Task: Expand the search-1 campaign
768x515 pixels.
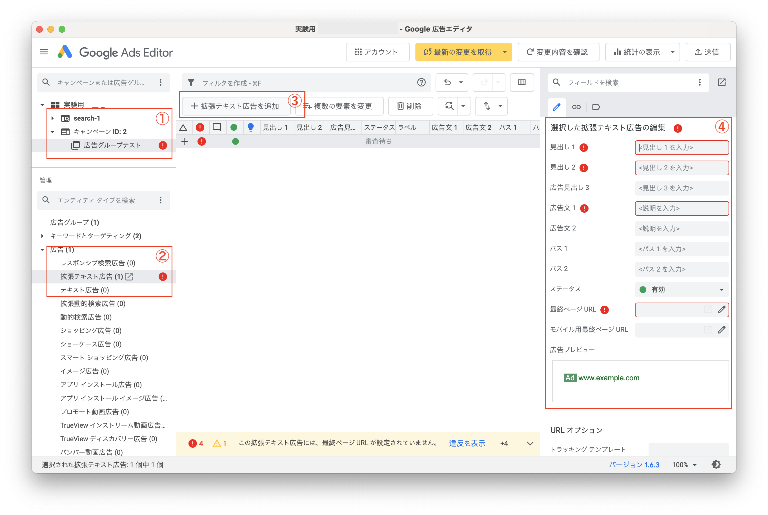Action: (x=53, y=118)
